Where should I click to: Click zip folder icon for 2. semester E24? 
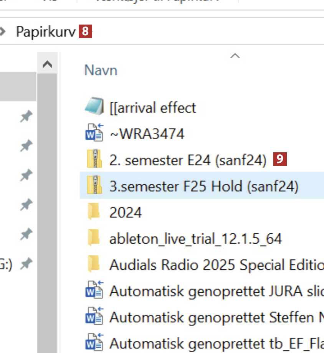pos(94,160)
